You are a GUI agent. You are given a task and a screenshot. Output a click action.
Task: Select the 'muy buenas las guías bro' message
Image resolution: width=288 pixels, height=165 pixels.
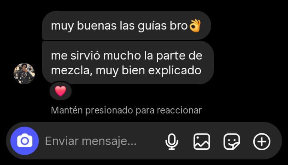coord(126,25)
